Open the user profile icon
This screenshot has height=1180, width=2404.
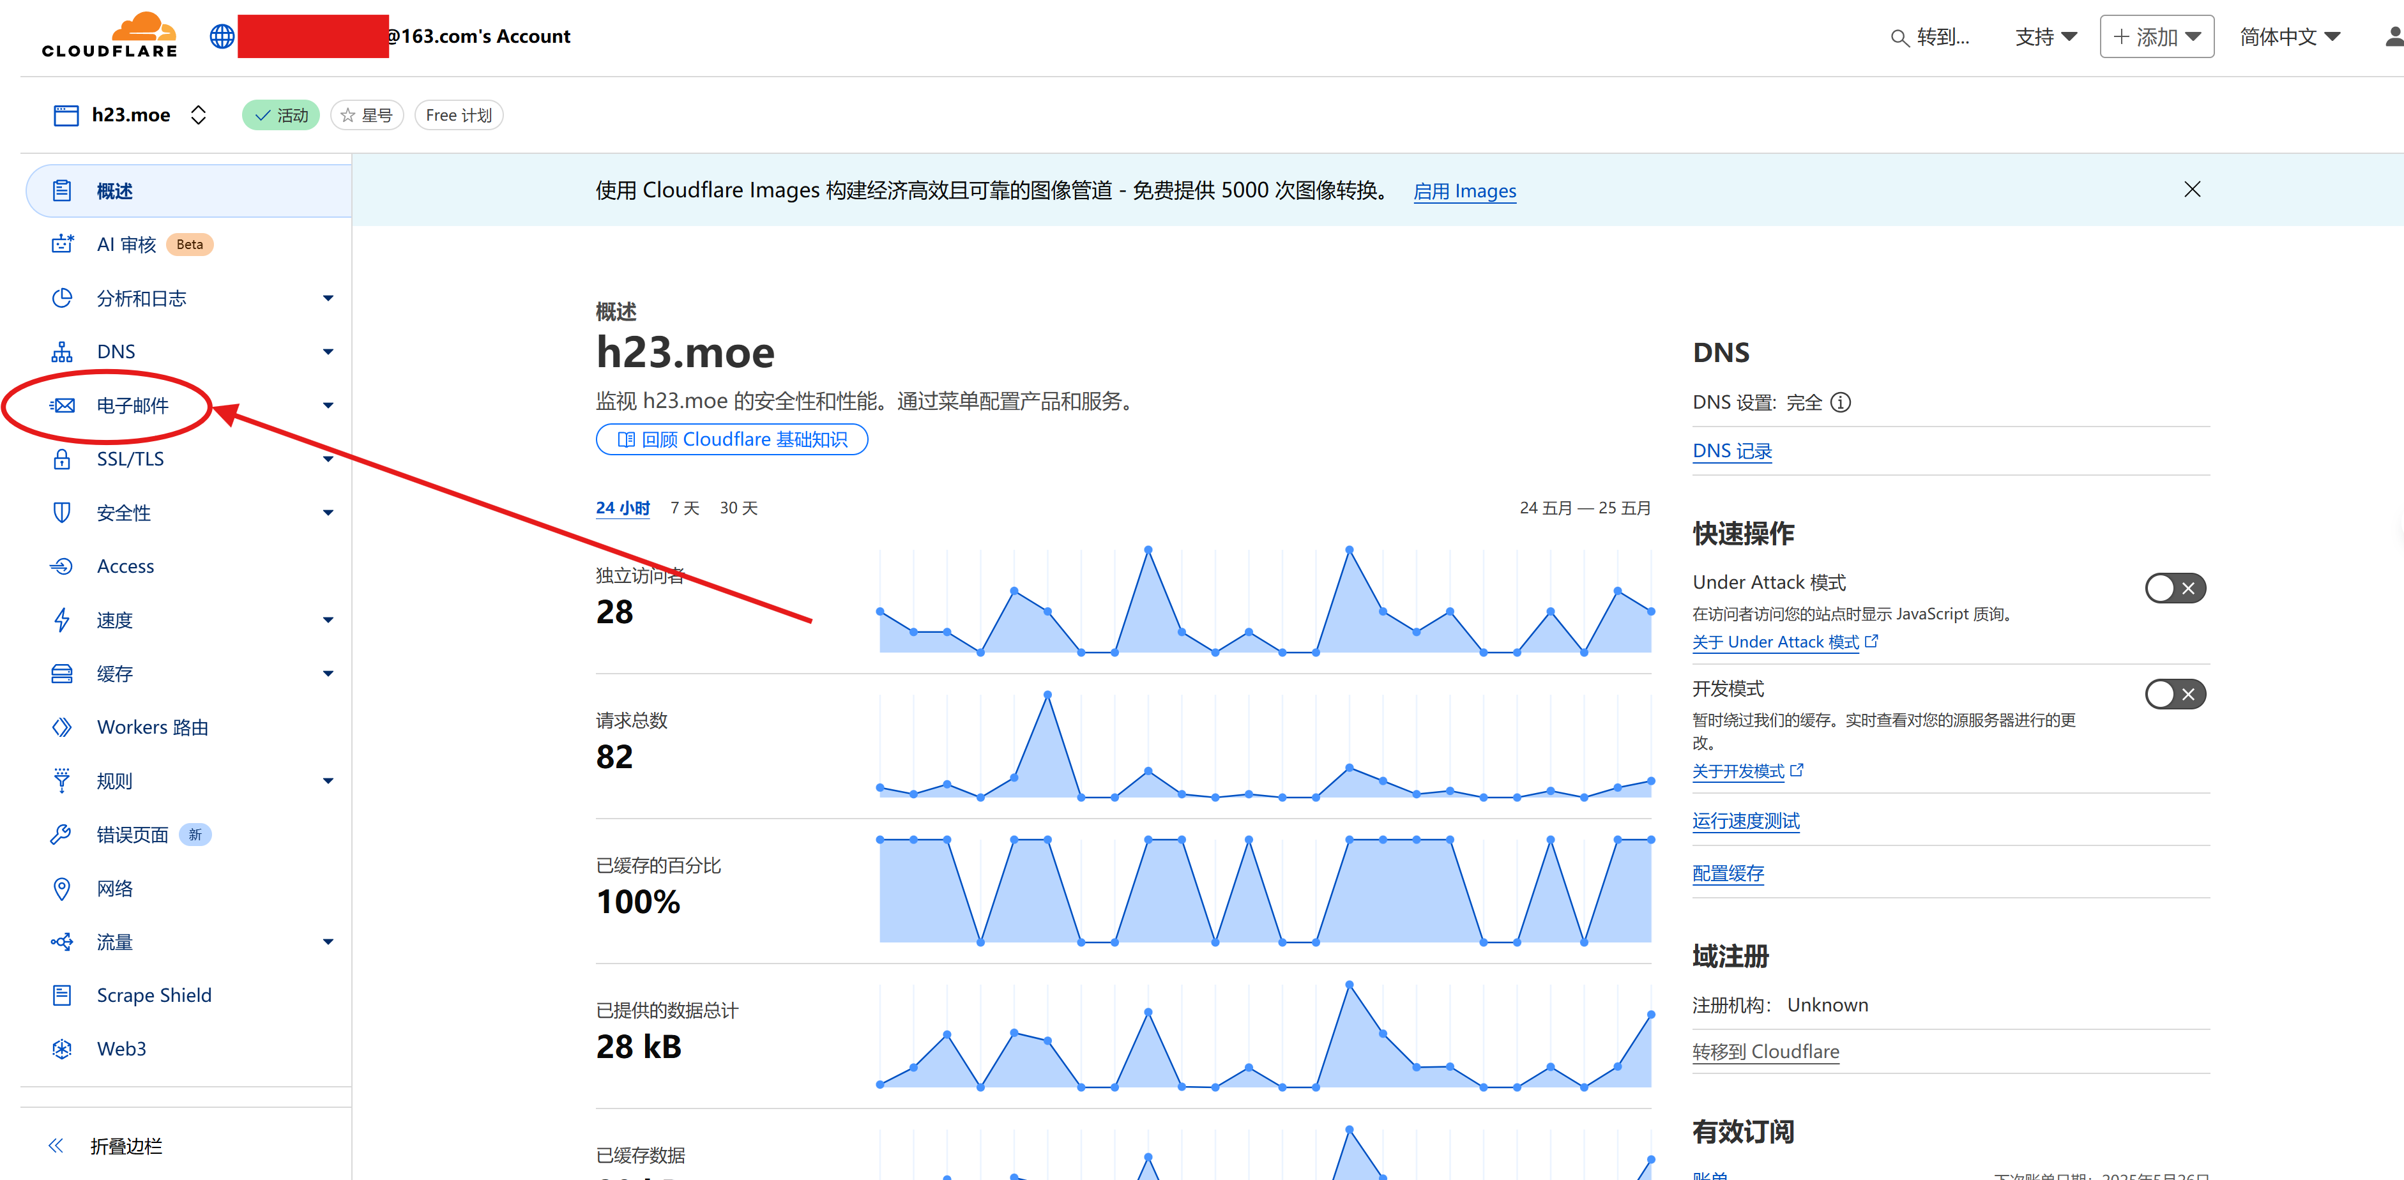click(x=2394, y=37)
